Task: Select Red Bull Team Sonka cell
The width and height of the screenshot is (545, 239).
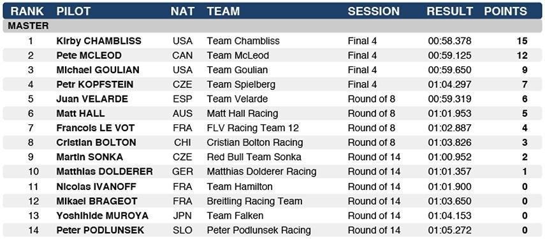Action: 254,157
